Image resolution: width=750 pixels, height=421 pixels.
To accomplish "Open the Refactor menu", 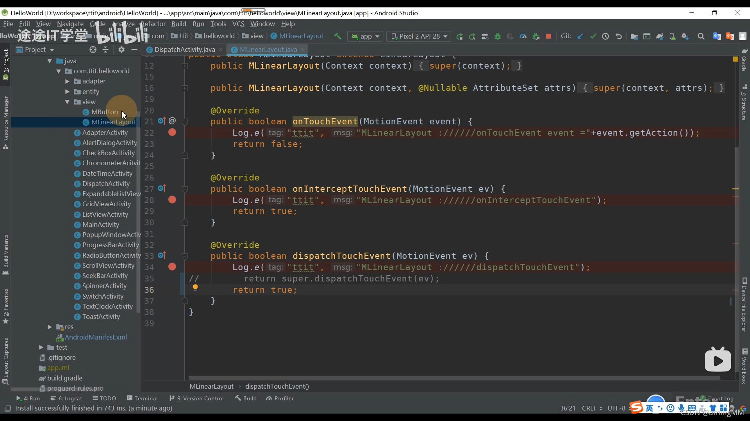I will (153, 24).
